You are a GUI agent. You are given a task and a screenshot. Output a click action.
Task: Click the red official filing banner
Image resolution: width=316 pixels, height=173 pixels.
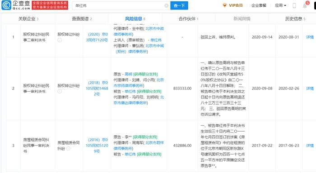(x=50, y=5)
